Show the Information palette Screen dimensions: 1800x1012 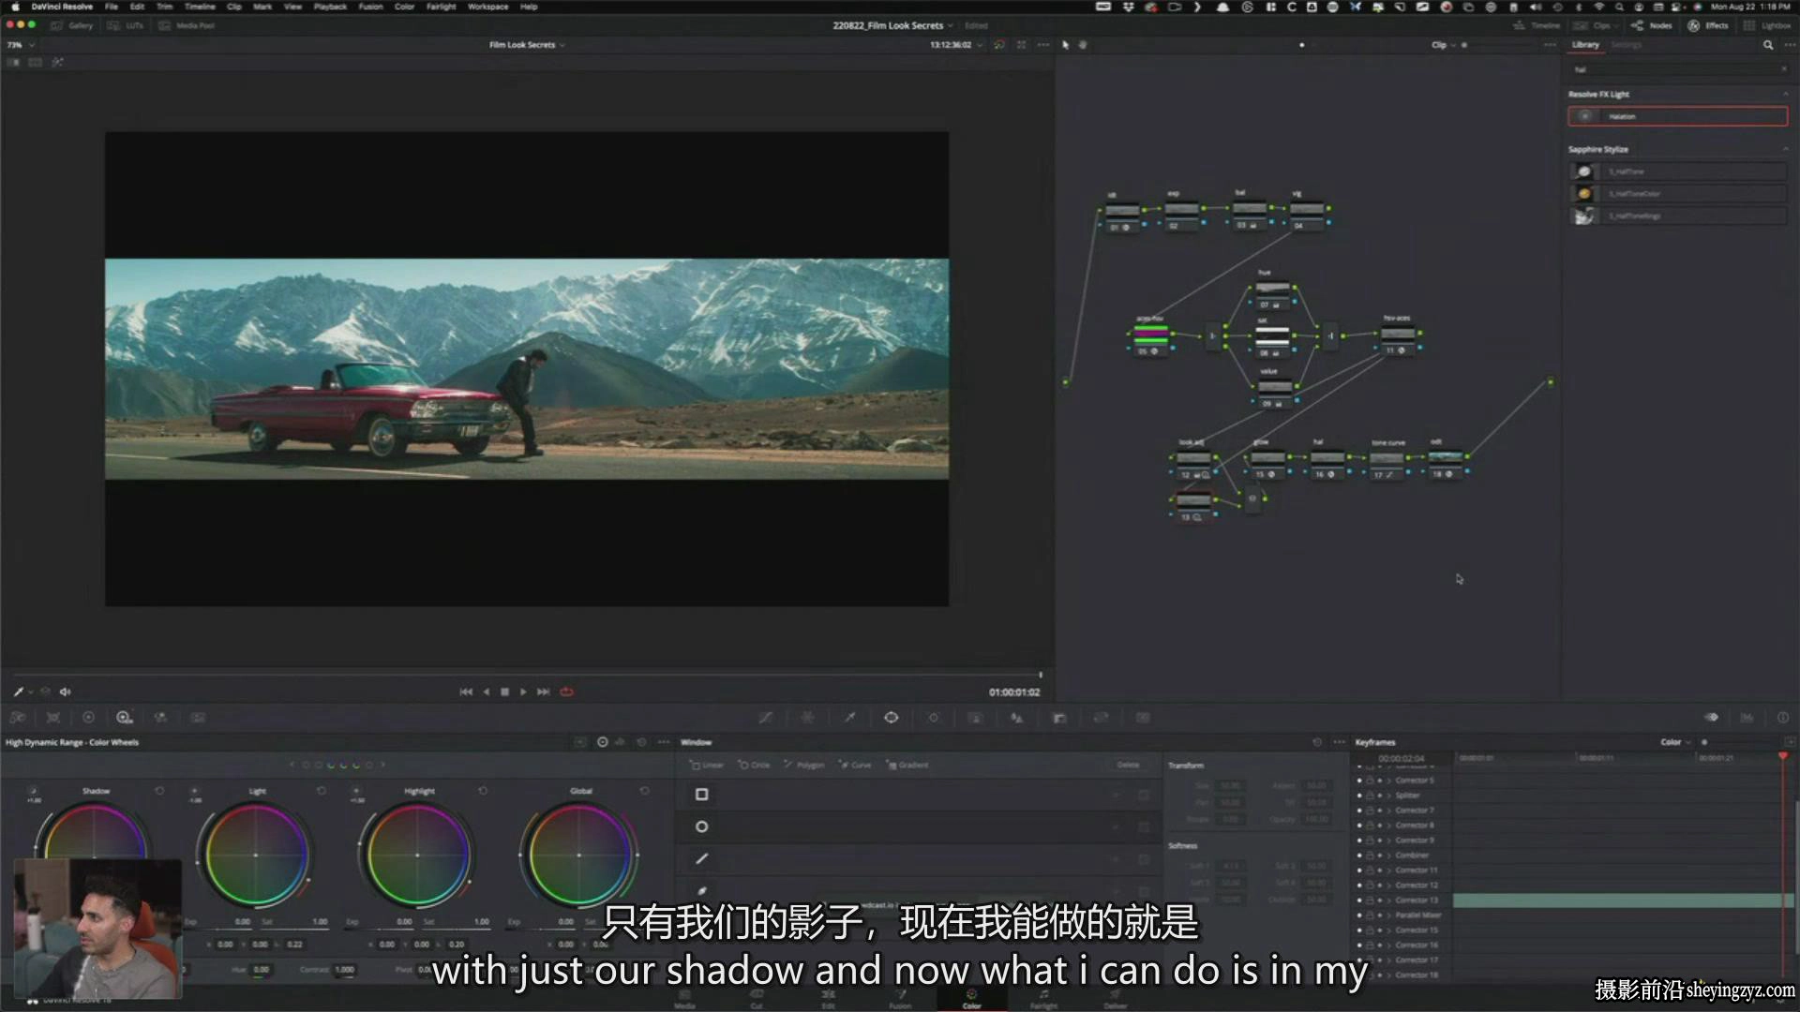click(1782, 718)
